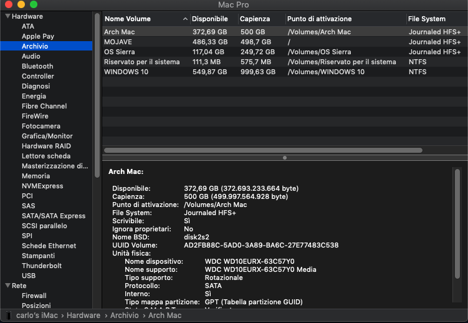468x323 pixels.
Task: Click Arch Mac in the path bar
Action: [165, 316]
